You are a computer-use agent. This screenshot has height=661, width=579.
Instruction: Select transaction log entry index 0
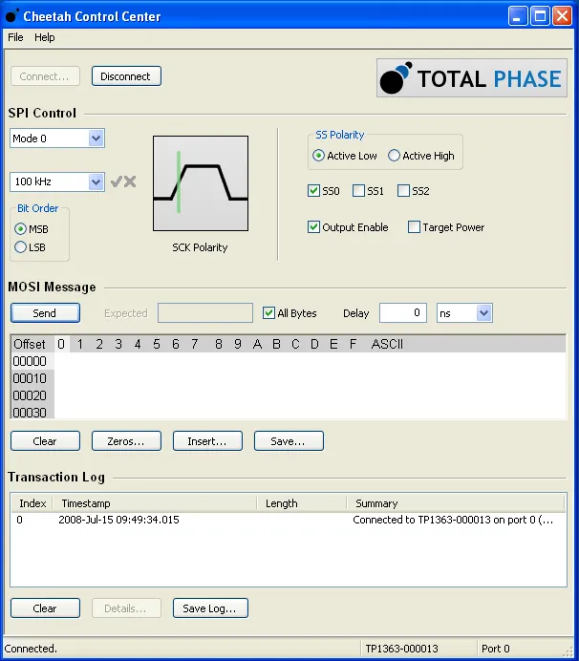coord(288,520)
